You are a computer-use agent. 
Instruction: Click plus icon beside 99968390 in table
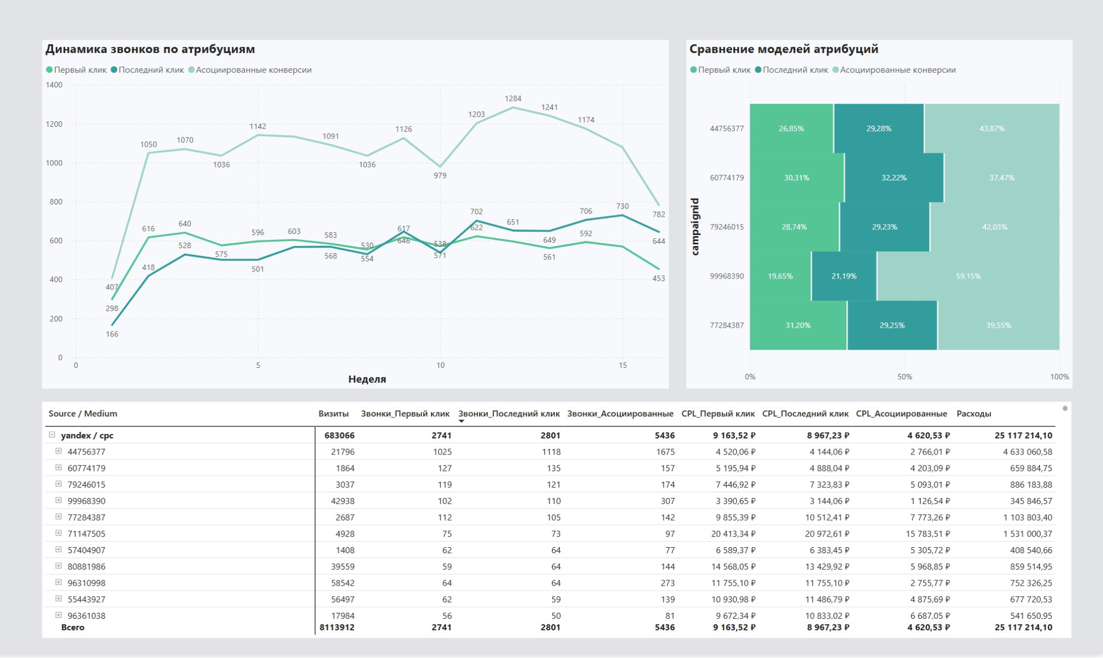[x=58, y=500]
